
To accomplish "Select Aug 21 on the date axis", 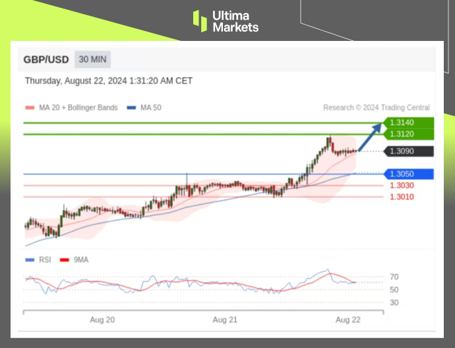I will (225, 320).
